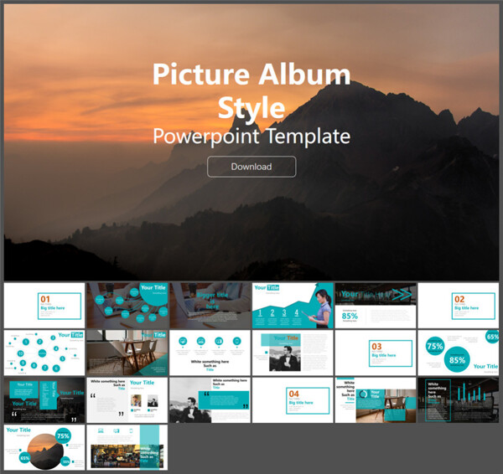Open the 'Bigger title is here' slide thumbnail

(210, 306)
